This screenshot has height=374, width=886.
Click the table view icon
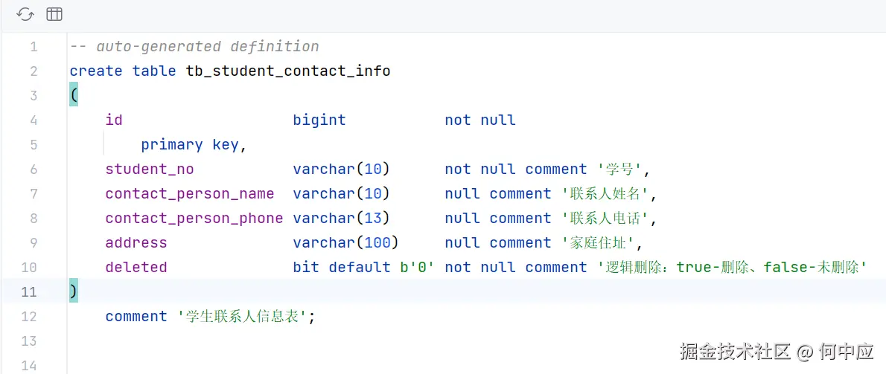click(x=54, y=14)
